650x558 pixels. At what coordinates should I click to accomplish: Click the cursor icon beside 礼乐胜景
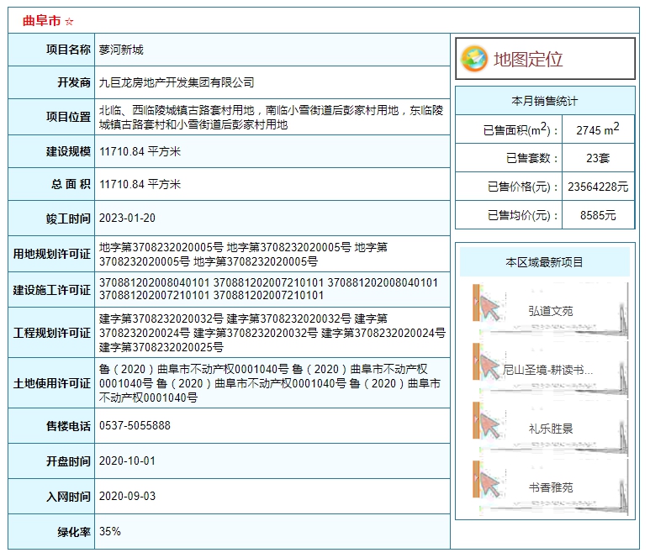[x=489, y=426]
